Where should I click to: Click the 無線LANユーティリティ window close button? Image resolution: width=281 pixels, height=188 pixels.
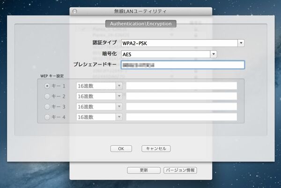(75, 11)
